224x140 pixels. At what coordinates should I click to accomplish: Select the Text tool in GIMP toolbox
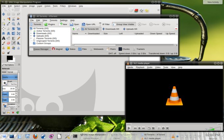[x=3, y=38]
